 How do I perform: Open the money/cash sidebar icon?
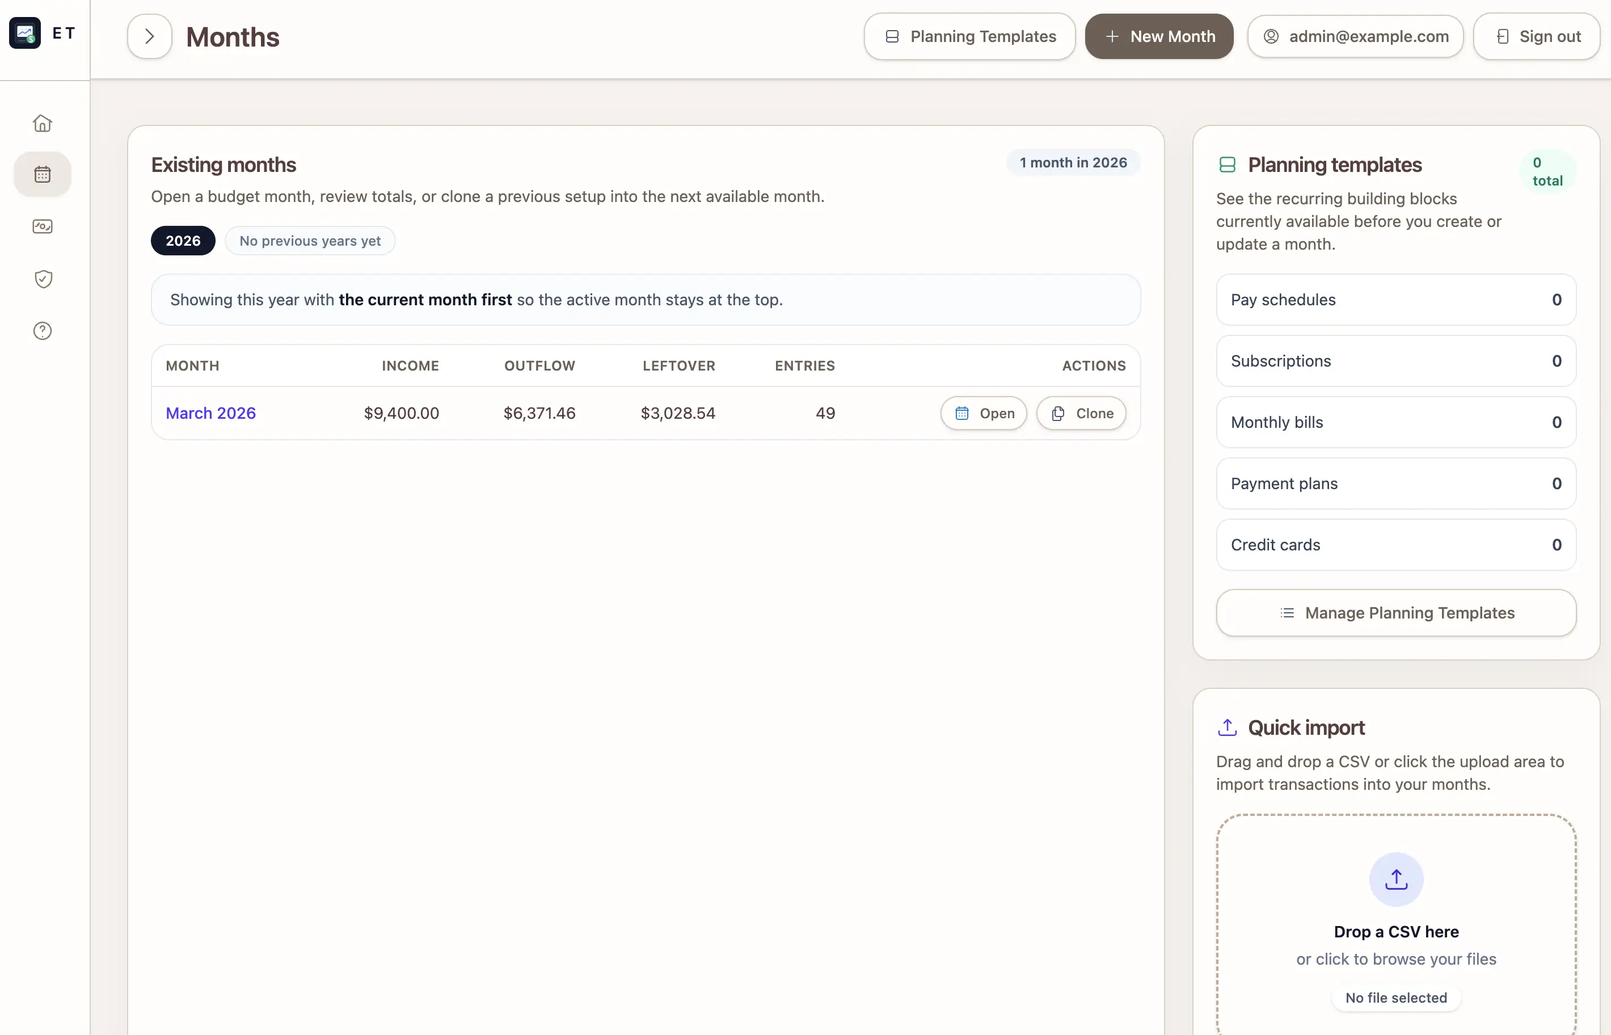pos(43,226)
